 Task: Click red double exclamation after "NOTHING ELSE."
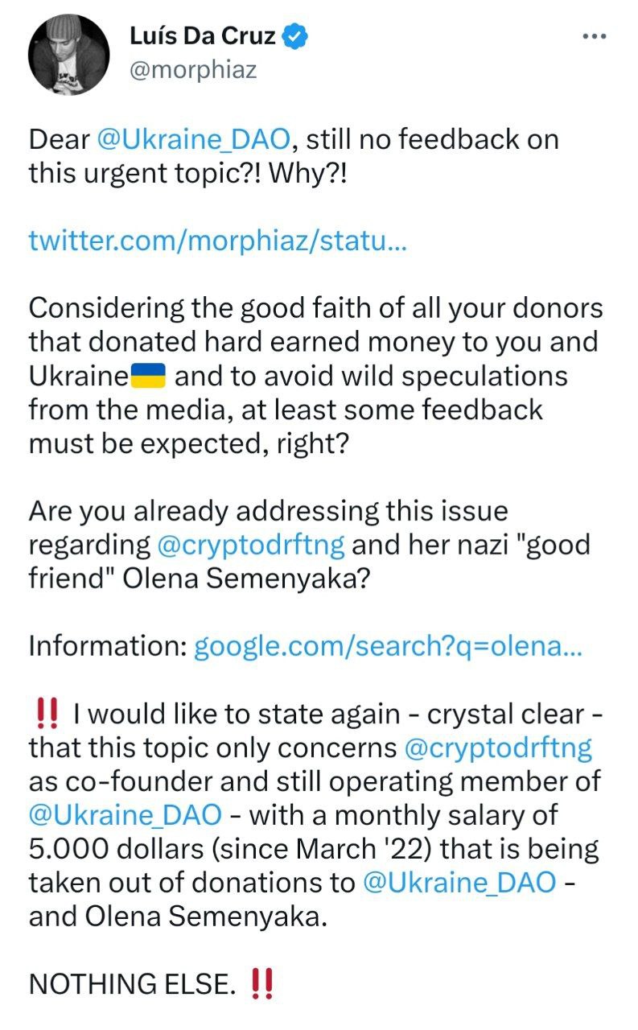[x=262, y=983]
